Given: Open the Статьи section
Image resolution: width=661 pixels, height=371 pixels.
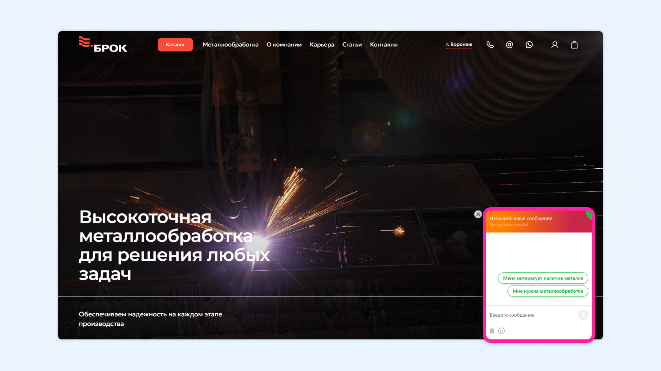Looking at the screenshot, I should click(352, 45).
